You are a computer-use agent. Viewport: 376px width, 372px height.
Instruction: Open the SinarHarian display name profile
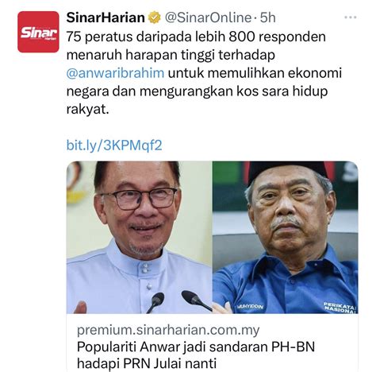[106, 17]
